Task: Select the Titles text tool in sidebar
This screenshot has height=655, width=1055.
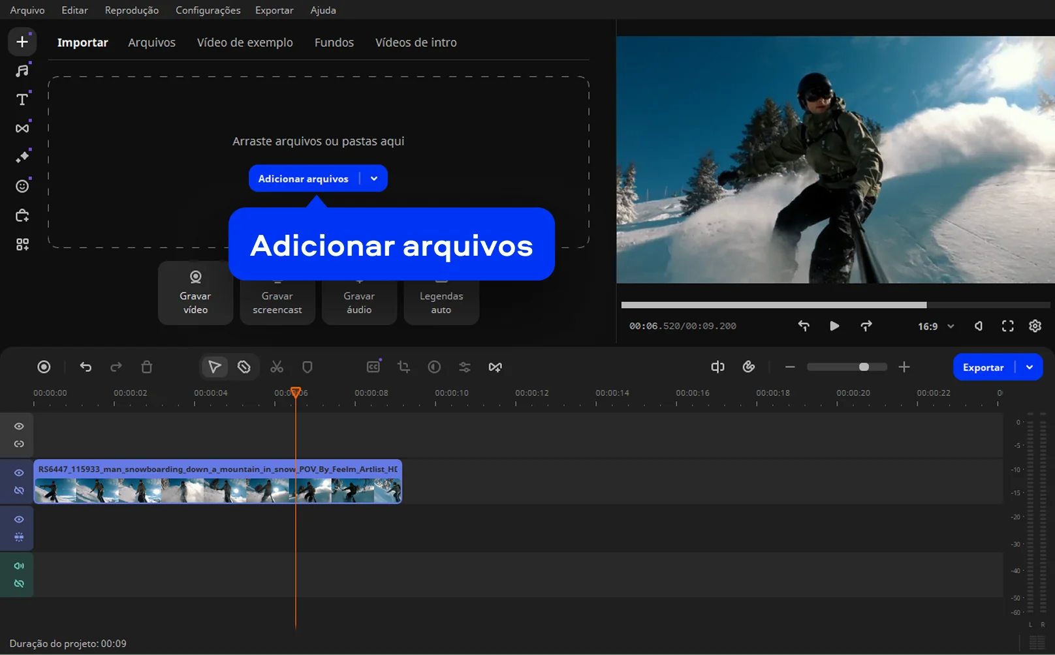Action: click(22, 99)
